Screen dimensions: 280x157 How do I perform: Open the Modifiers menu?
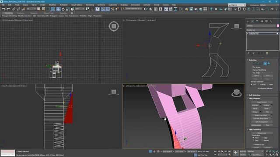tap(52, 5)
